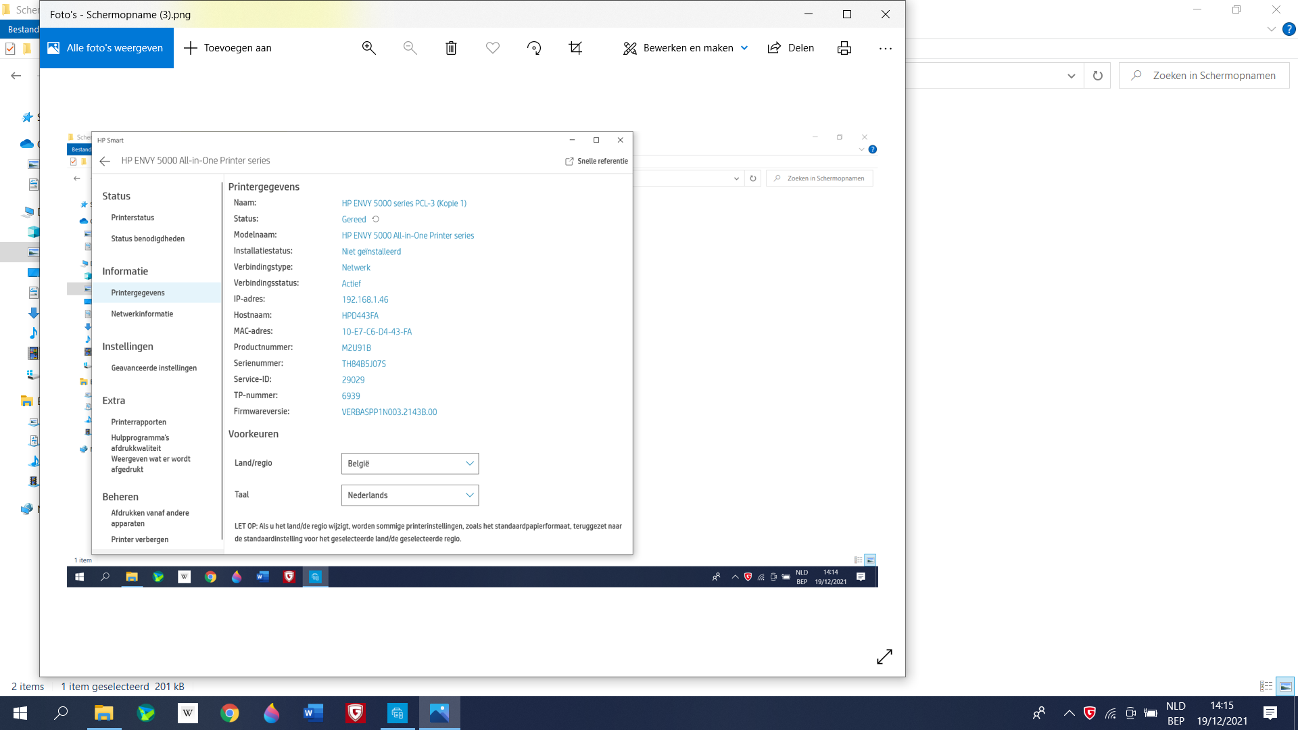Select Quick access star in Explorer sidebar

coord(27,117)
